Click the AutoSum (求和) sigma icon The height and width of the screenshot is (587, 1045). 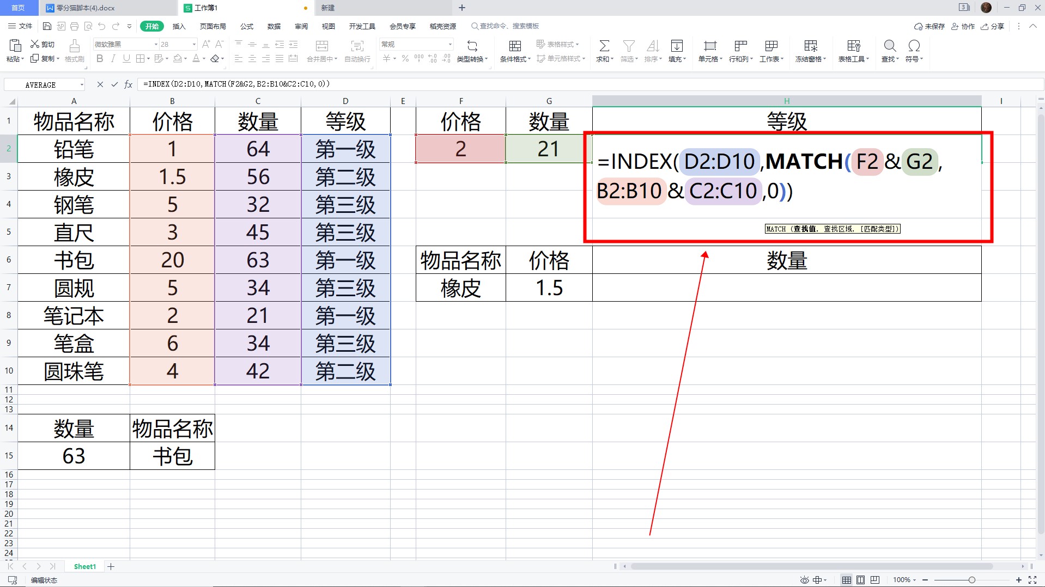click(604, 46)
